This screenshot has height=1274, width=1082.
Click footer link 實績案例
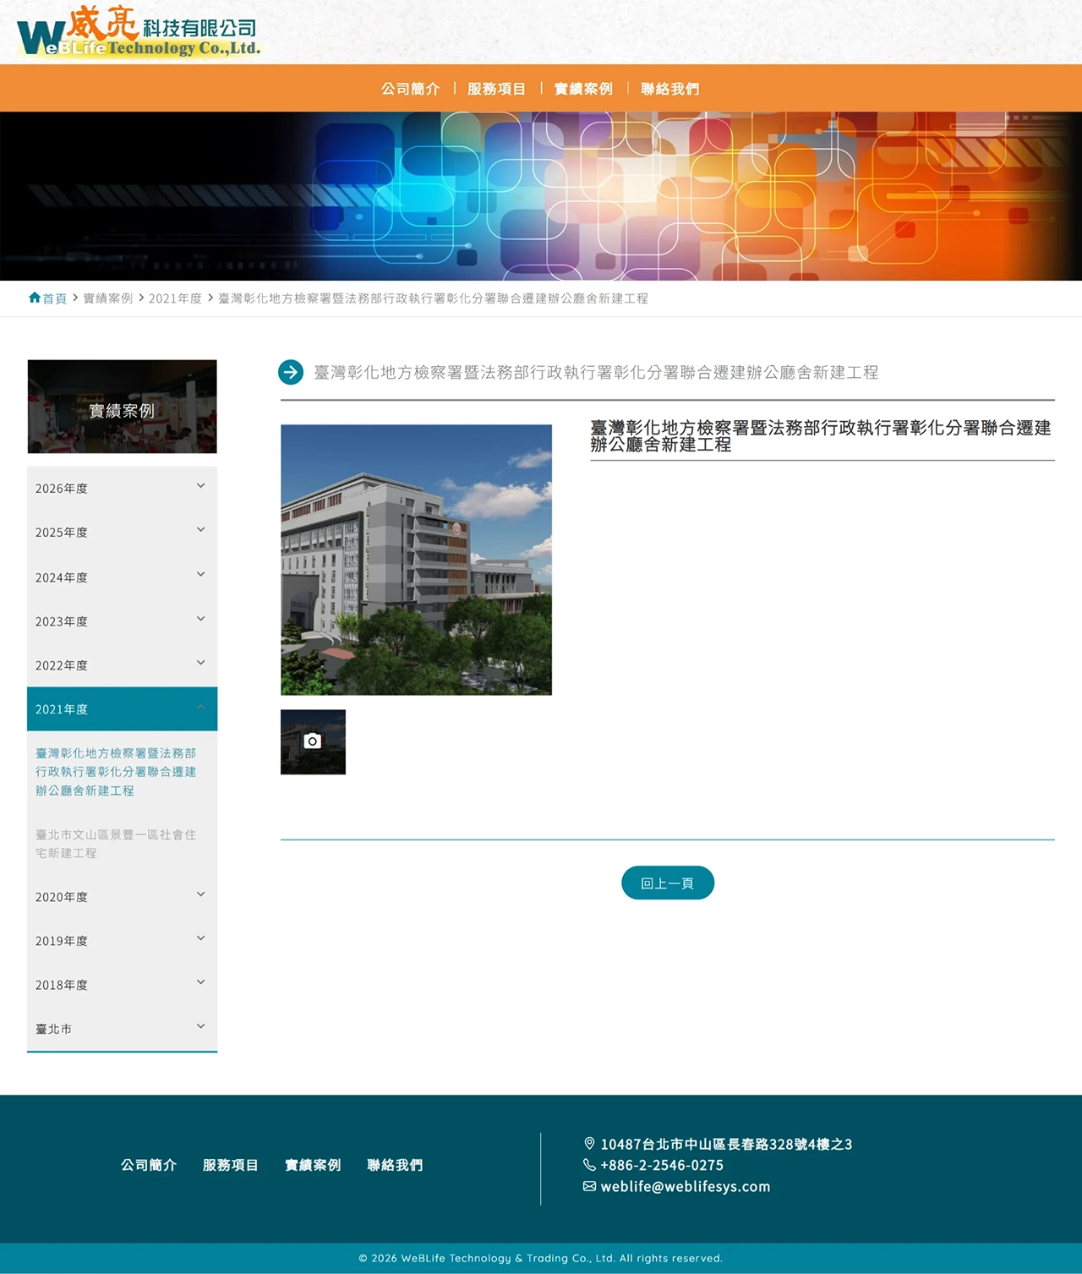pyautogui.click(x=313, y=1165)
